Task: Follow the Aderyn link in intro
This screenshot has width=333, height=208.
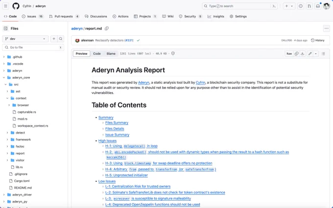Action: pos(143,82)
